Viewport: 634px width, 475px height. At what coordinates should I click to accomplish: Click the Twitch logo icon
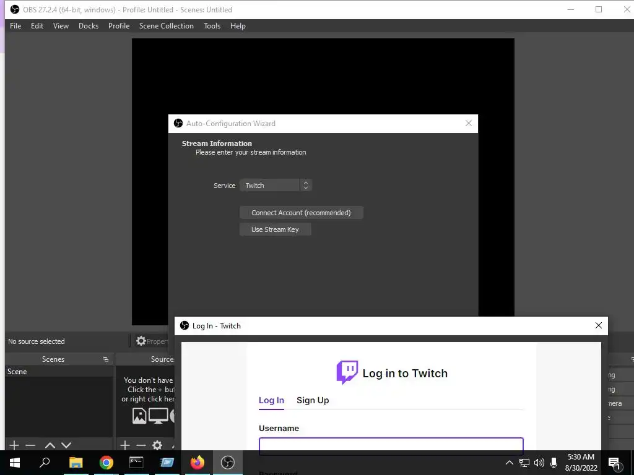pyautogui.click(x=347, y=372)
